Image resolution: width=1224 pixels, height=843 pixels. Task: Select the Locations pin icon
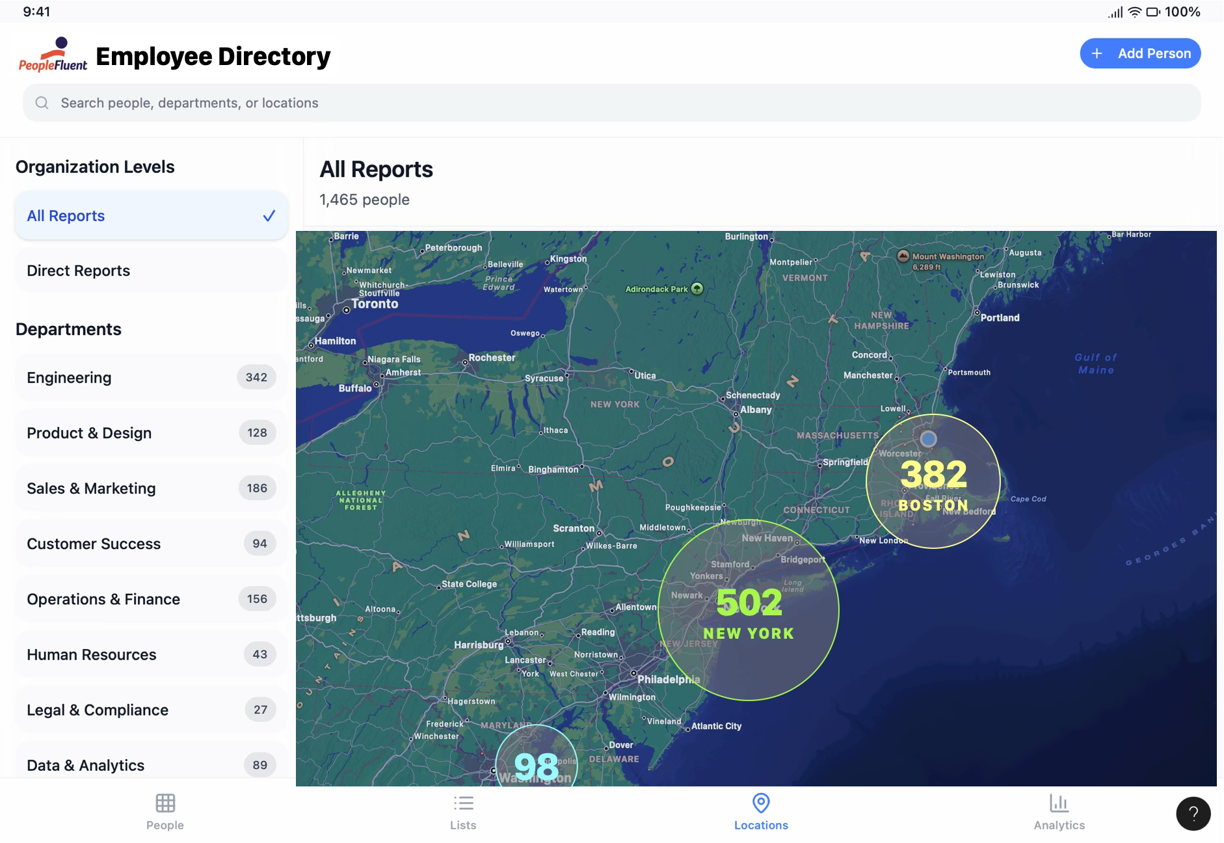coord(761,803)
